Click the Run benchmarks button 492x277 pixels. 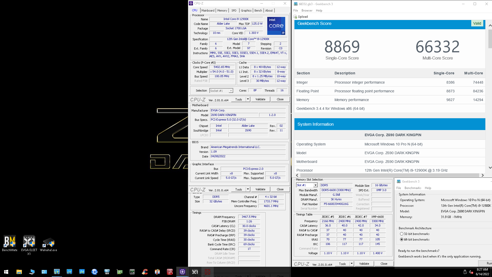(x=486, y=263)
